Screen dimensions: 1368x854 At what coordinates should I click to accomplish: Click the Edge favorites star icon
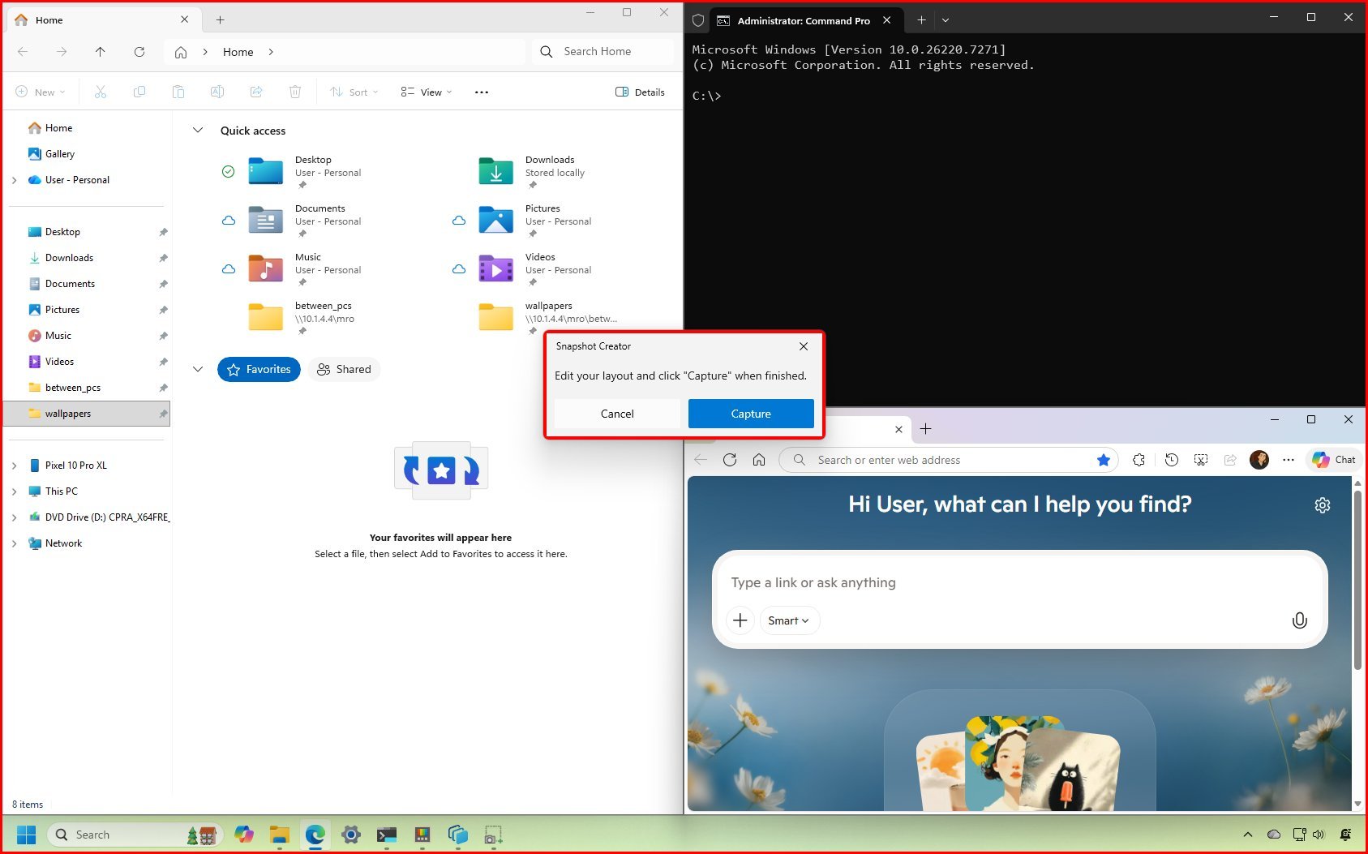[1103, 460]
